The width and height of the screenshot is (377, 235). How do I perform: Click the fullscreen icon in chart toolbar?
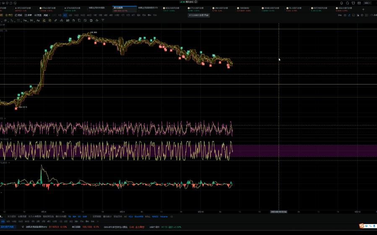tap(367, 15)
